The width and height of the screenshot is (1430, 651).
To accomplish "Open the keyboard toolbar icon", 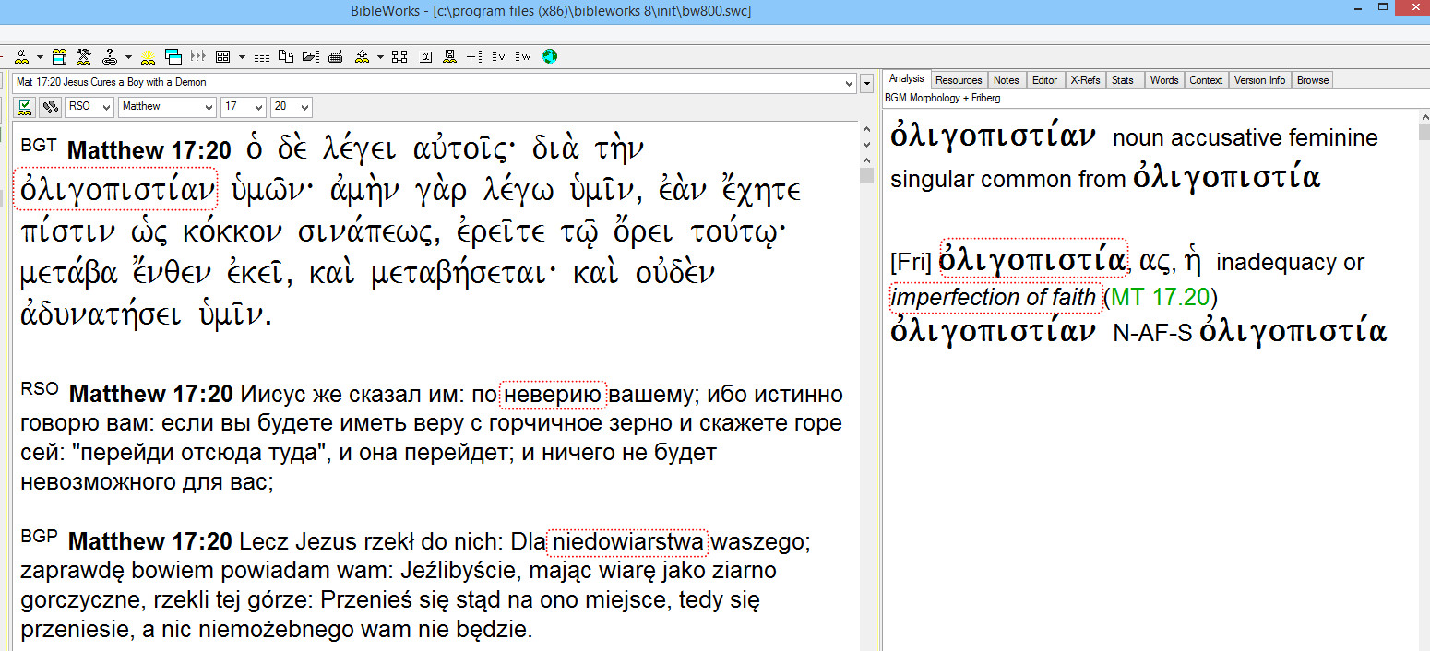I will [x=336, y=56].
